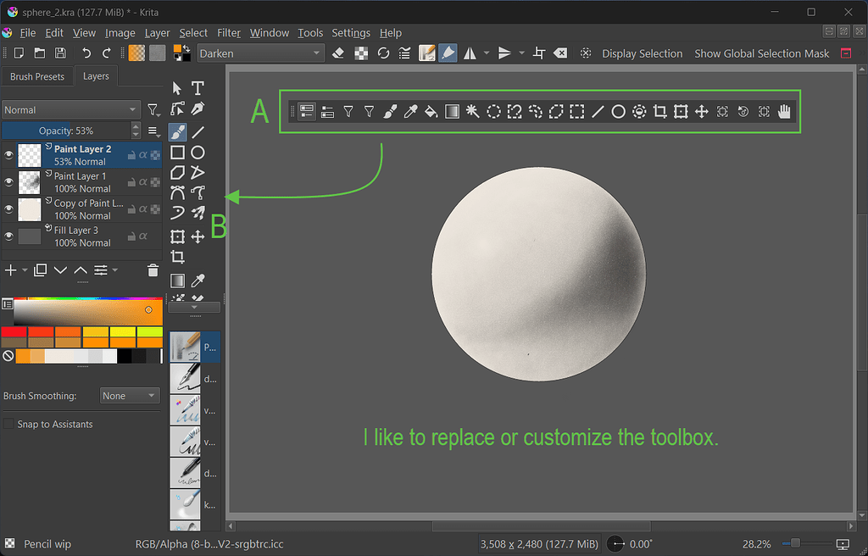Open the Darken blending mode dropdown
This screenshot has width=868, height=556.
pyautogui.click(x=259, y=53)
